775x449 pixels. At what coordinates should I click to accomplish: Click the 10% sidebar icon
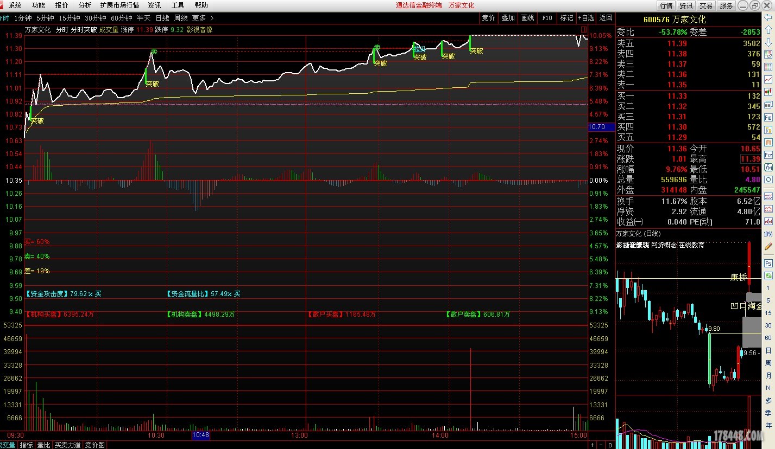(768, 234)
